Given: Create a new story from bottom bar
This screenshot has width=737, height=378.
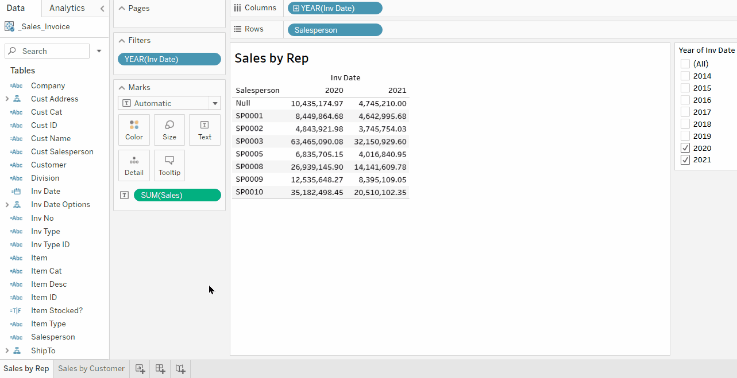Looking at the screenshot, I should [180, 369].
